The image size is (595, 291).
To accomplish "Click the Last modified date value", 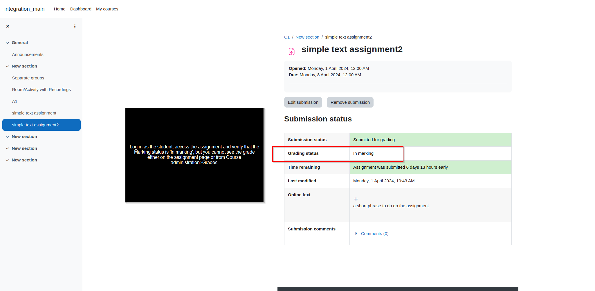I will (x=384, y=181).
